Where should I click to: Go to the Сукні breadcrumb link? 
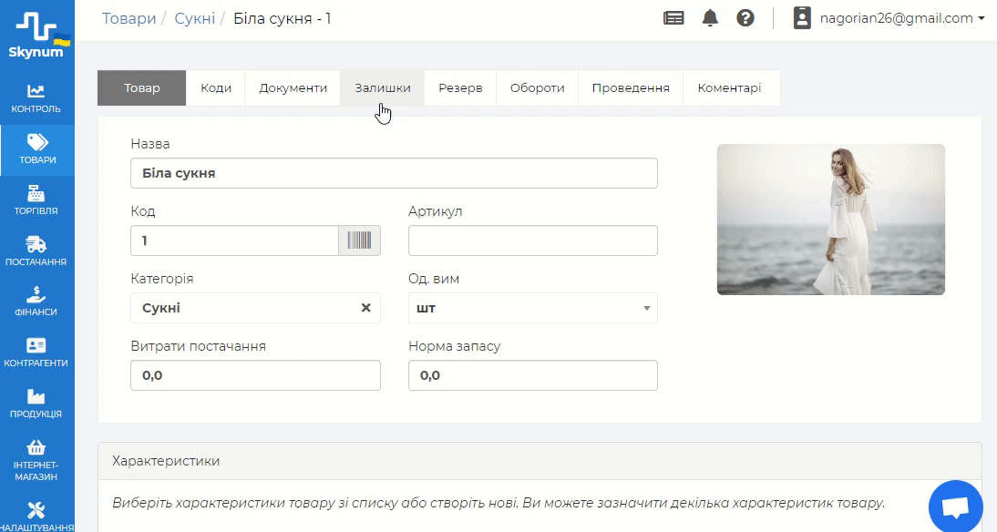pyautogui.click(x=194, y=18)
